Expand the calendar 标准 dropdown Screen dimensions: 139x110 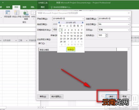[129, 30]
